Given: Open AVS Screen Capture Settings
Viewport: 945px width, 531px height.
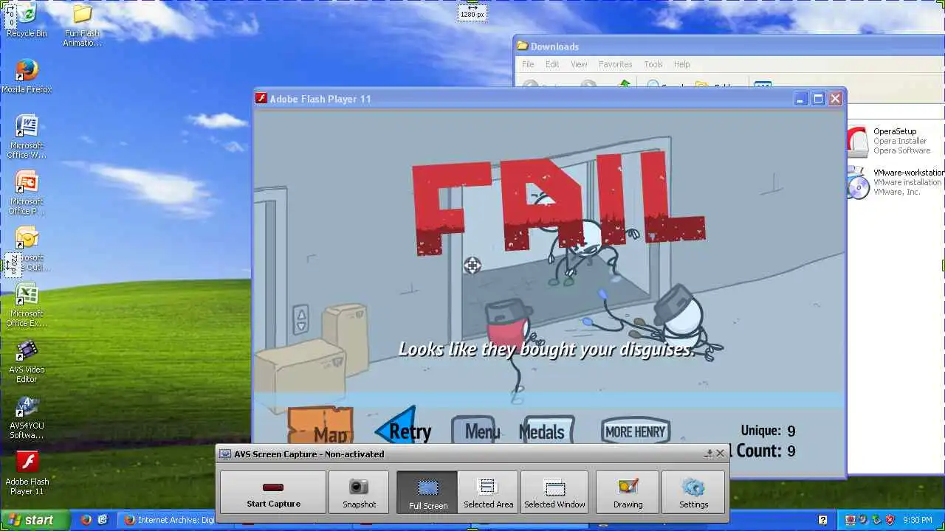Looking at the screenshot, I should 693,492.
